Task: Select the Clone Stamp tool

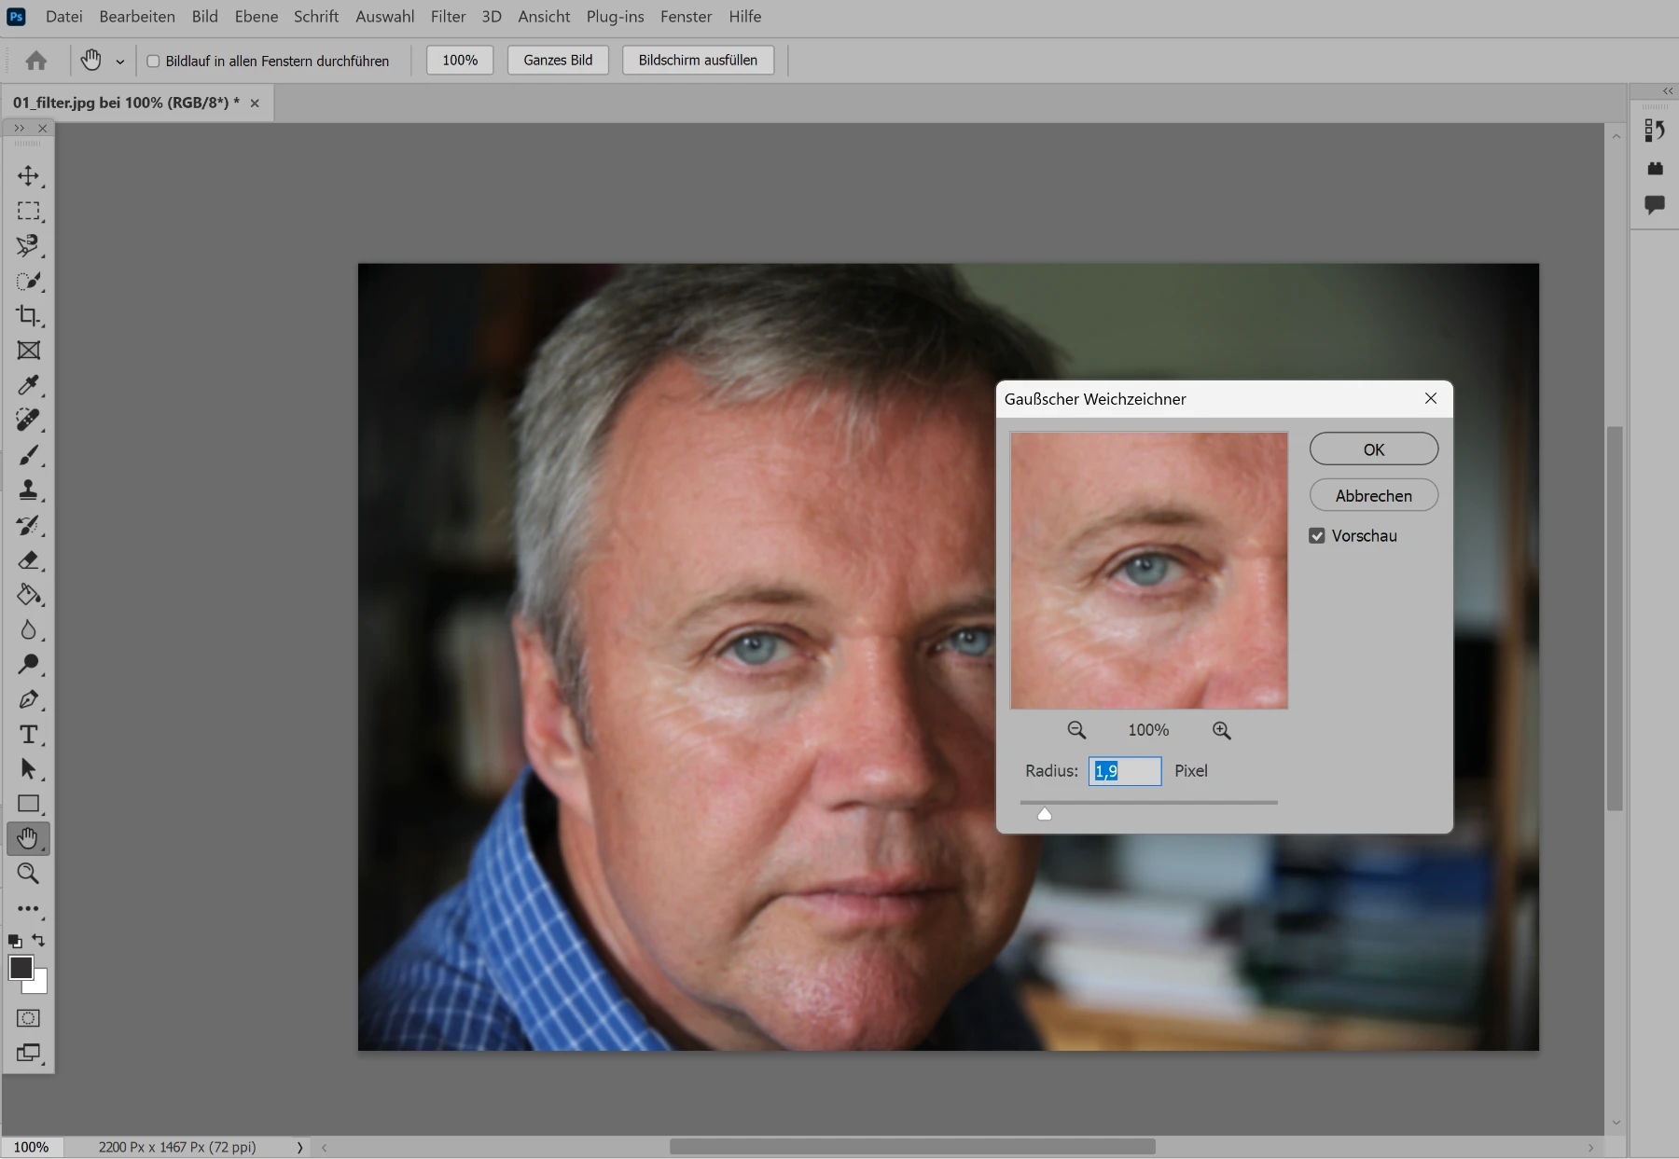Action: [x=28, y=490]
